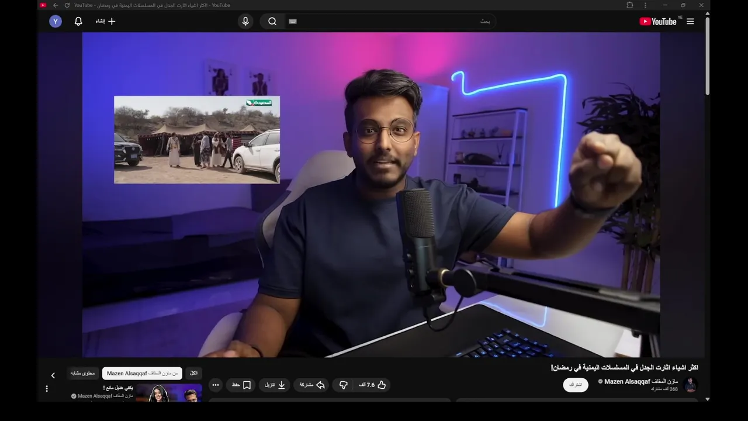Screen dimensions: 748x421
Task: Open the browser three-dot menu in the title bar
Action: [x=645, y=5]
